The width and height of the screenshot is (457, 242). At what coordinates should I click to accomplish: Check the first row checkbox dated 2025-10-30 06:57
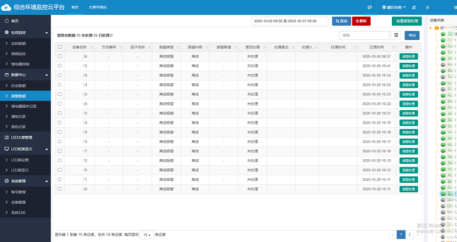(59, 57)
